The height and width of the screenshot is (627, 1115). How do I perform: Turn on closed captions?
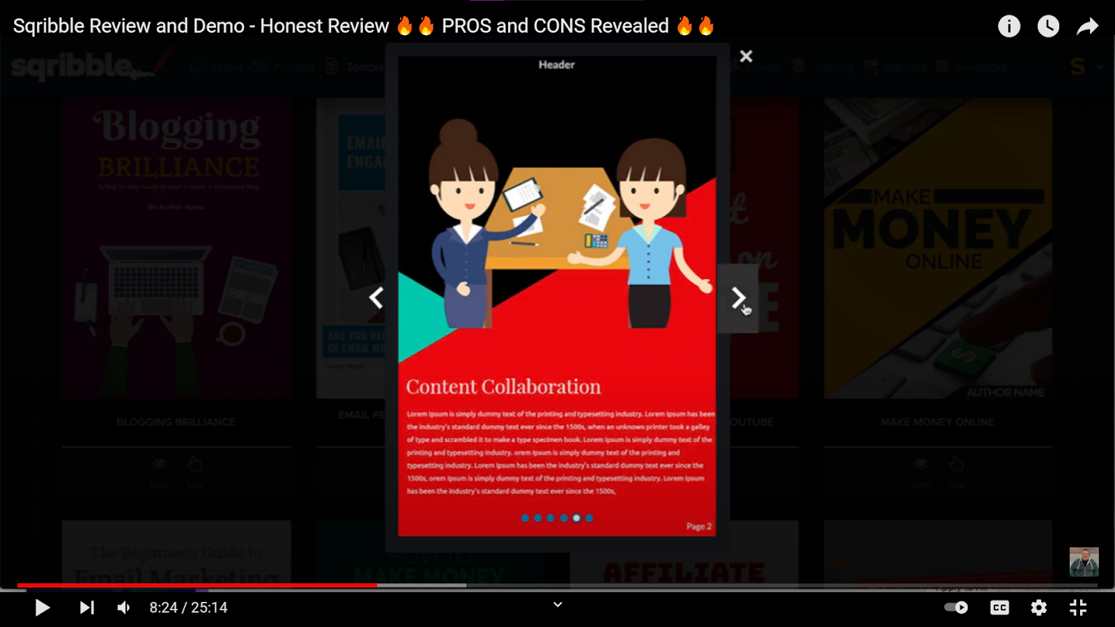tap(999, 607)
